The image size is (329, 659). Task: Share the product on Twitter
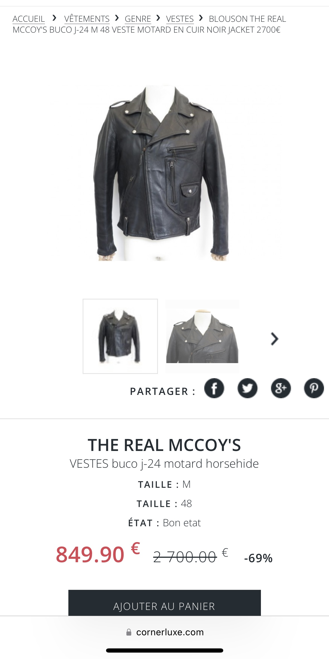pos(248,388)
